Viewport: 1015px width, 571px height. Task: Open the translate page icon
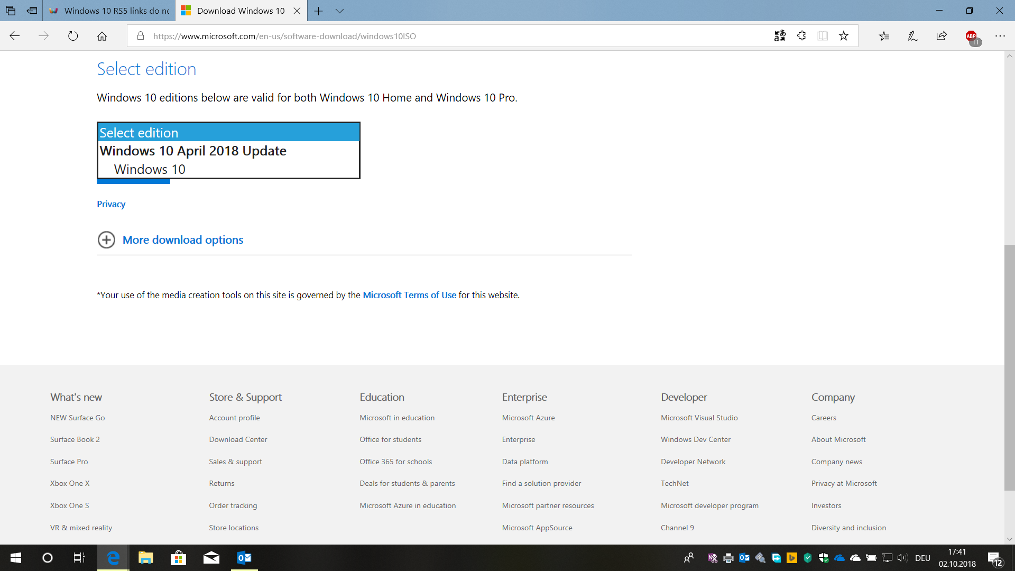[780, 36]
